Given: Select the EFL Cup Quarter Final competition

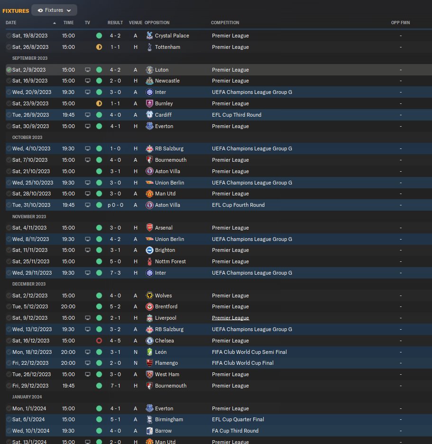Looking at the screenshot, I should [238, 419].
